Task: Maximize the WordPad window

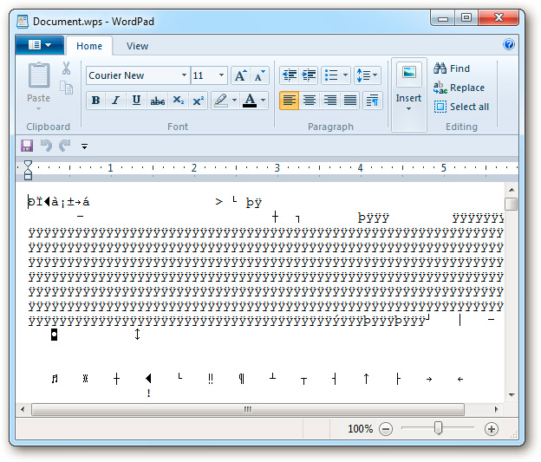Action: pyautogui.click(x=466, y=18)
